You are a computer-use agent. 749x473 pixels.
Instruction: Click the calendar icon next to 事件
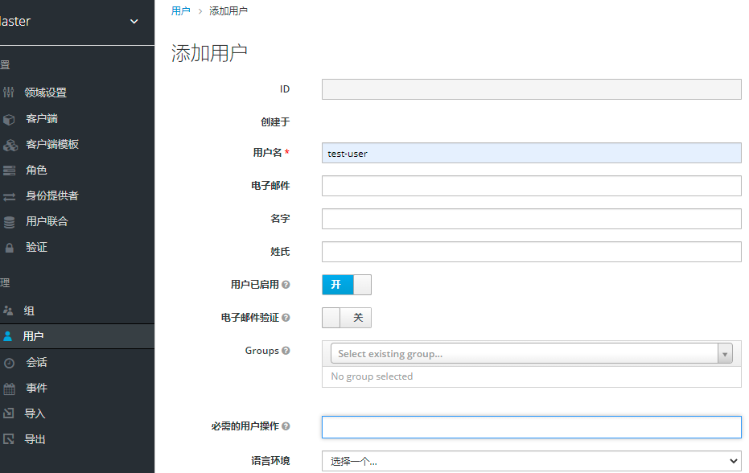coord(10,389)
